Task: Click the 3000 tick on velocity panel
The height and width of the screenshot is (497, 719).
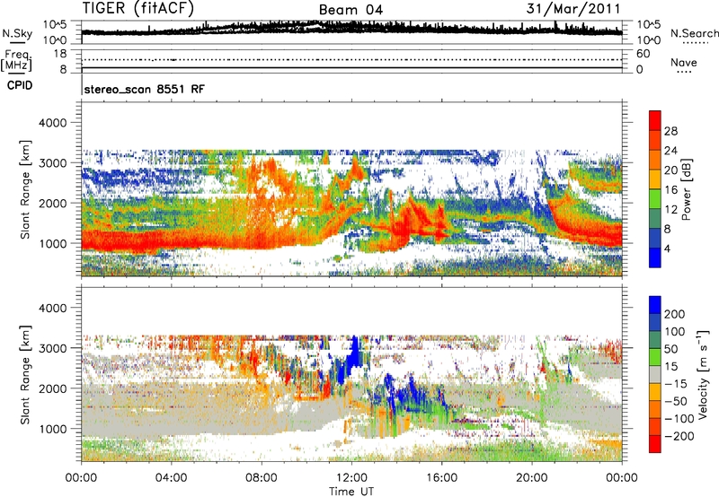Action: (x=52, y=348)
